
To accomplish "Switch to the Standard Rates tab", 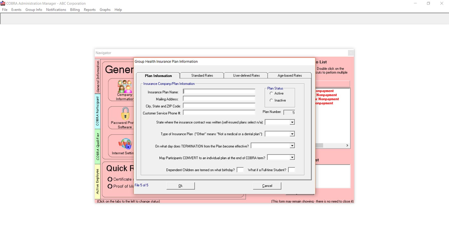I will (202, 76).
